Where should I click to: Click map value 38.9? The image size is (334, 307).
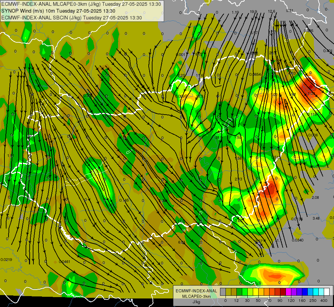pos(219,137)
